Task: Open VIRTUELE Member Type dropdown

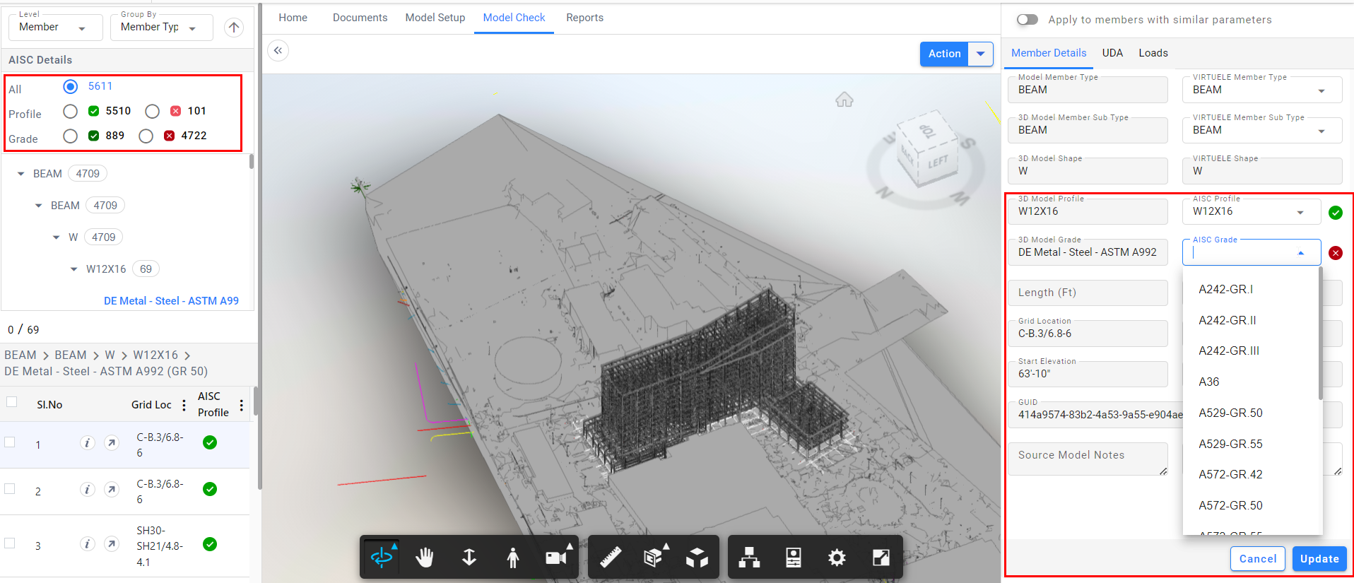Action: 1262,90
